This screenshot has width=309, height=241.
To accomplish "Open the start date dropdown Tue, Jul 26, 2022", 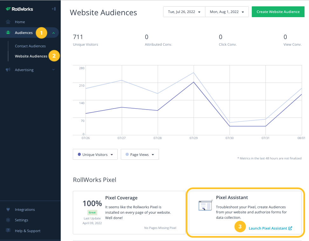I will [x=184, y=12].
